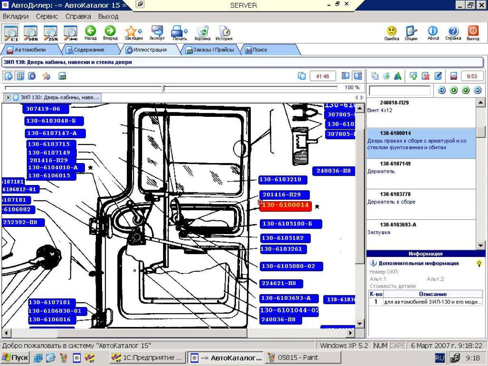Screen dimensions: 488x366
Task: Exit the program via Выход icon
Action: [473, 33]
